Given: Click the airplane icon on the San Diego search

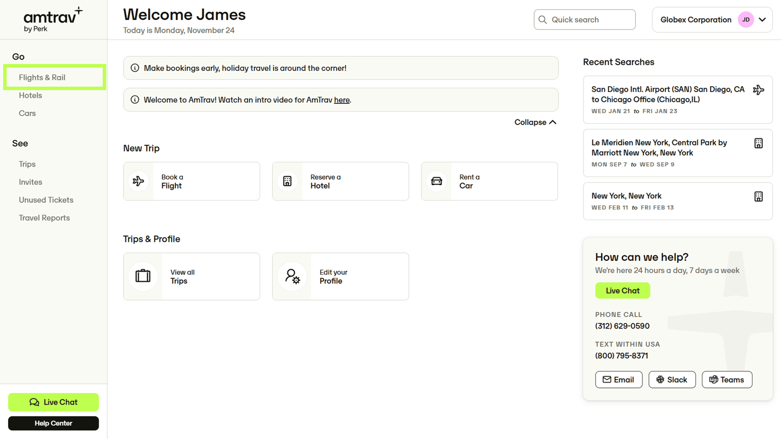Looking at the screenshot, I should (x=758, y=90).
